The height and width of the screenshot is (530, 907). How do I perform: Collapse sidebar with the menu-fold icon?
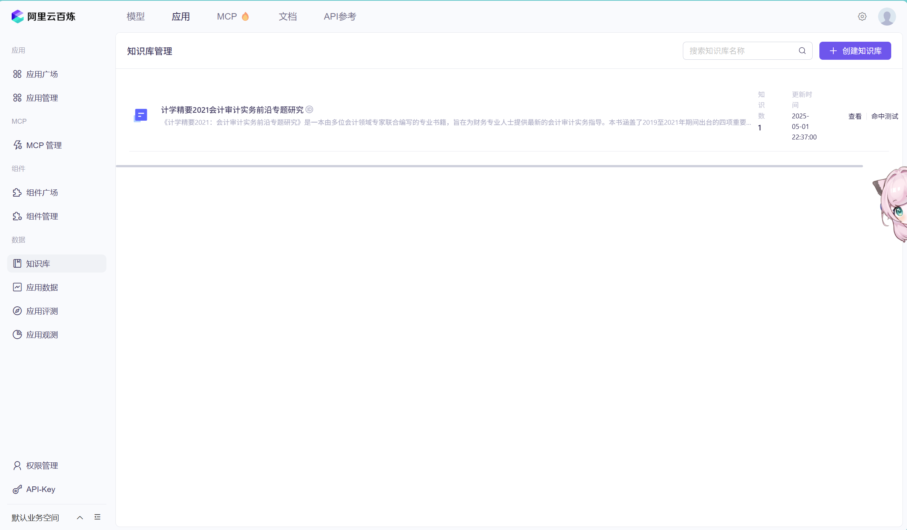97,517
